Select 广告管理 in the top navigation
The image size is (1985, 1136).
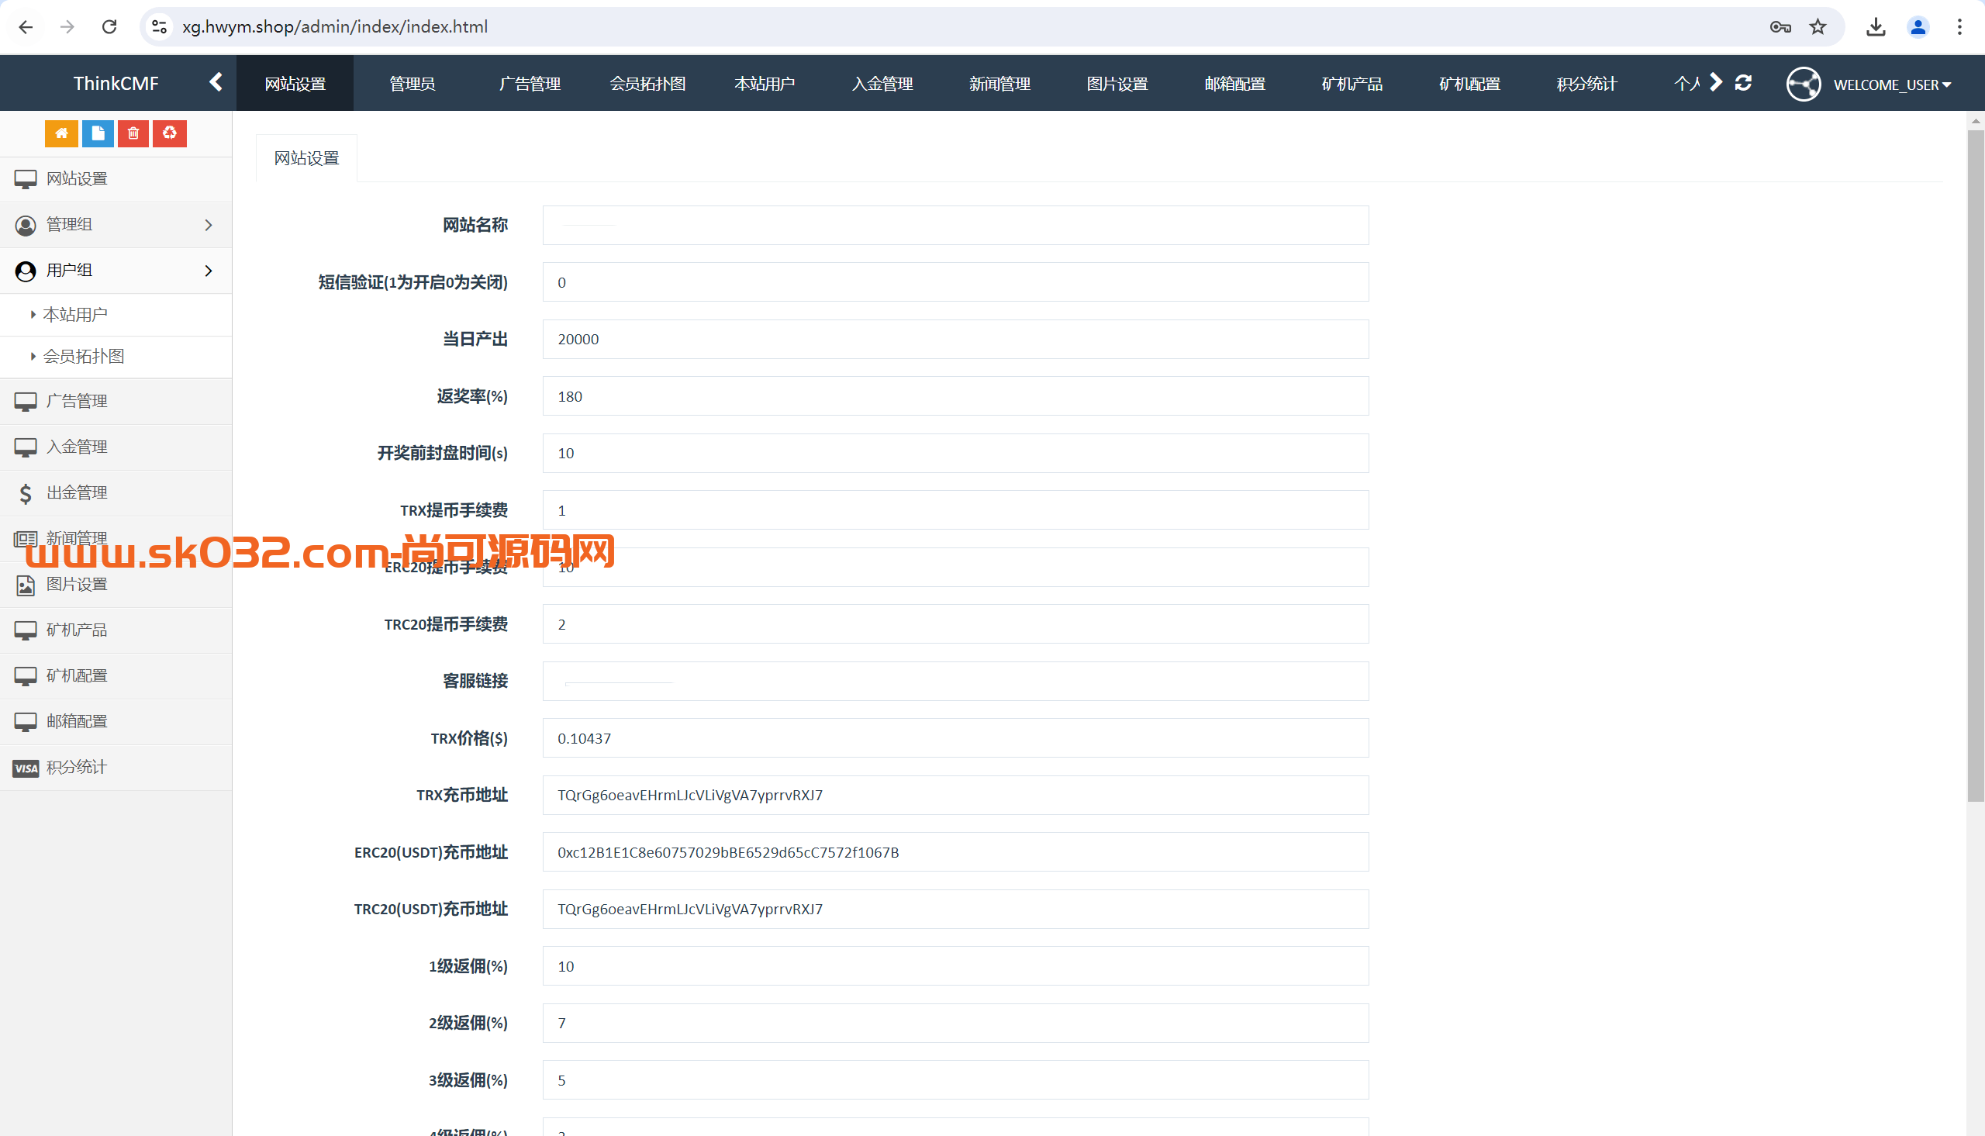[x=530, y=84]
